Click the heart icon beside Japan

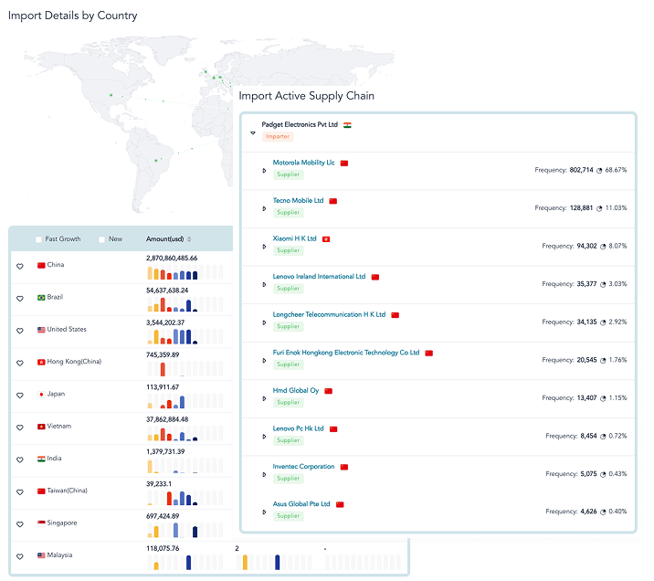[19, 396]
